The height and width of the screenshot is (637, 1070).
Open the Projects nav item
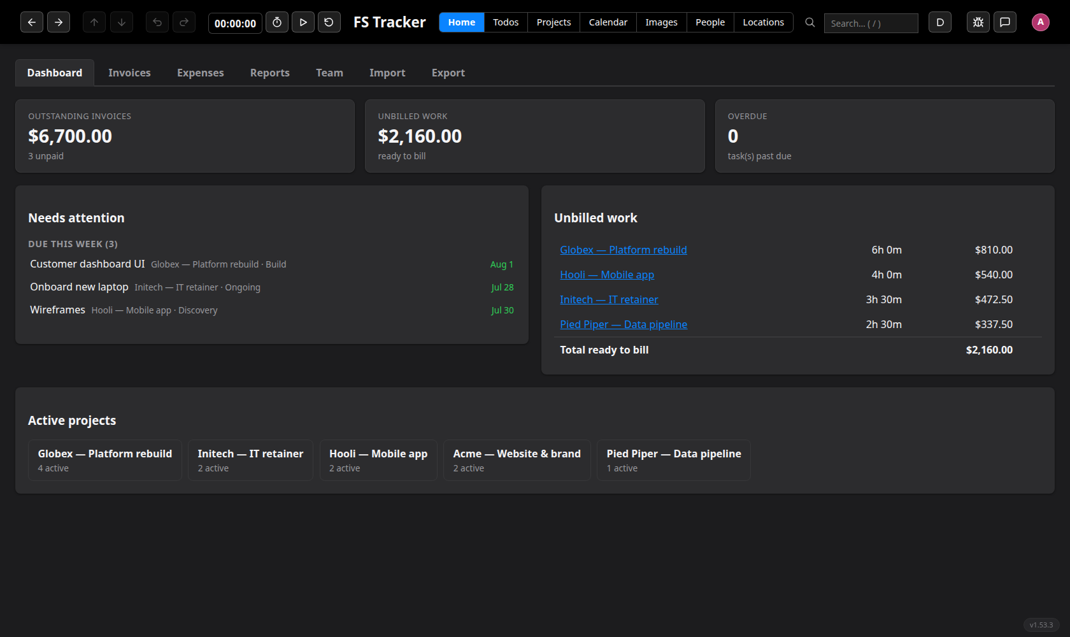pos(553,22)
